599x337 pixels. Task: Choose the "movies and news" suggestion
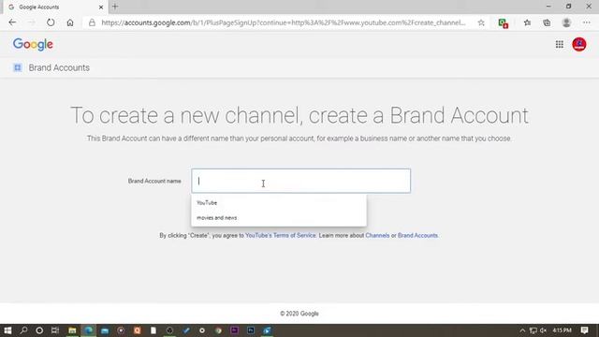point(279,217)
